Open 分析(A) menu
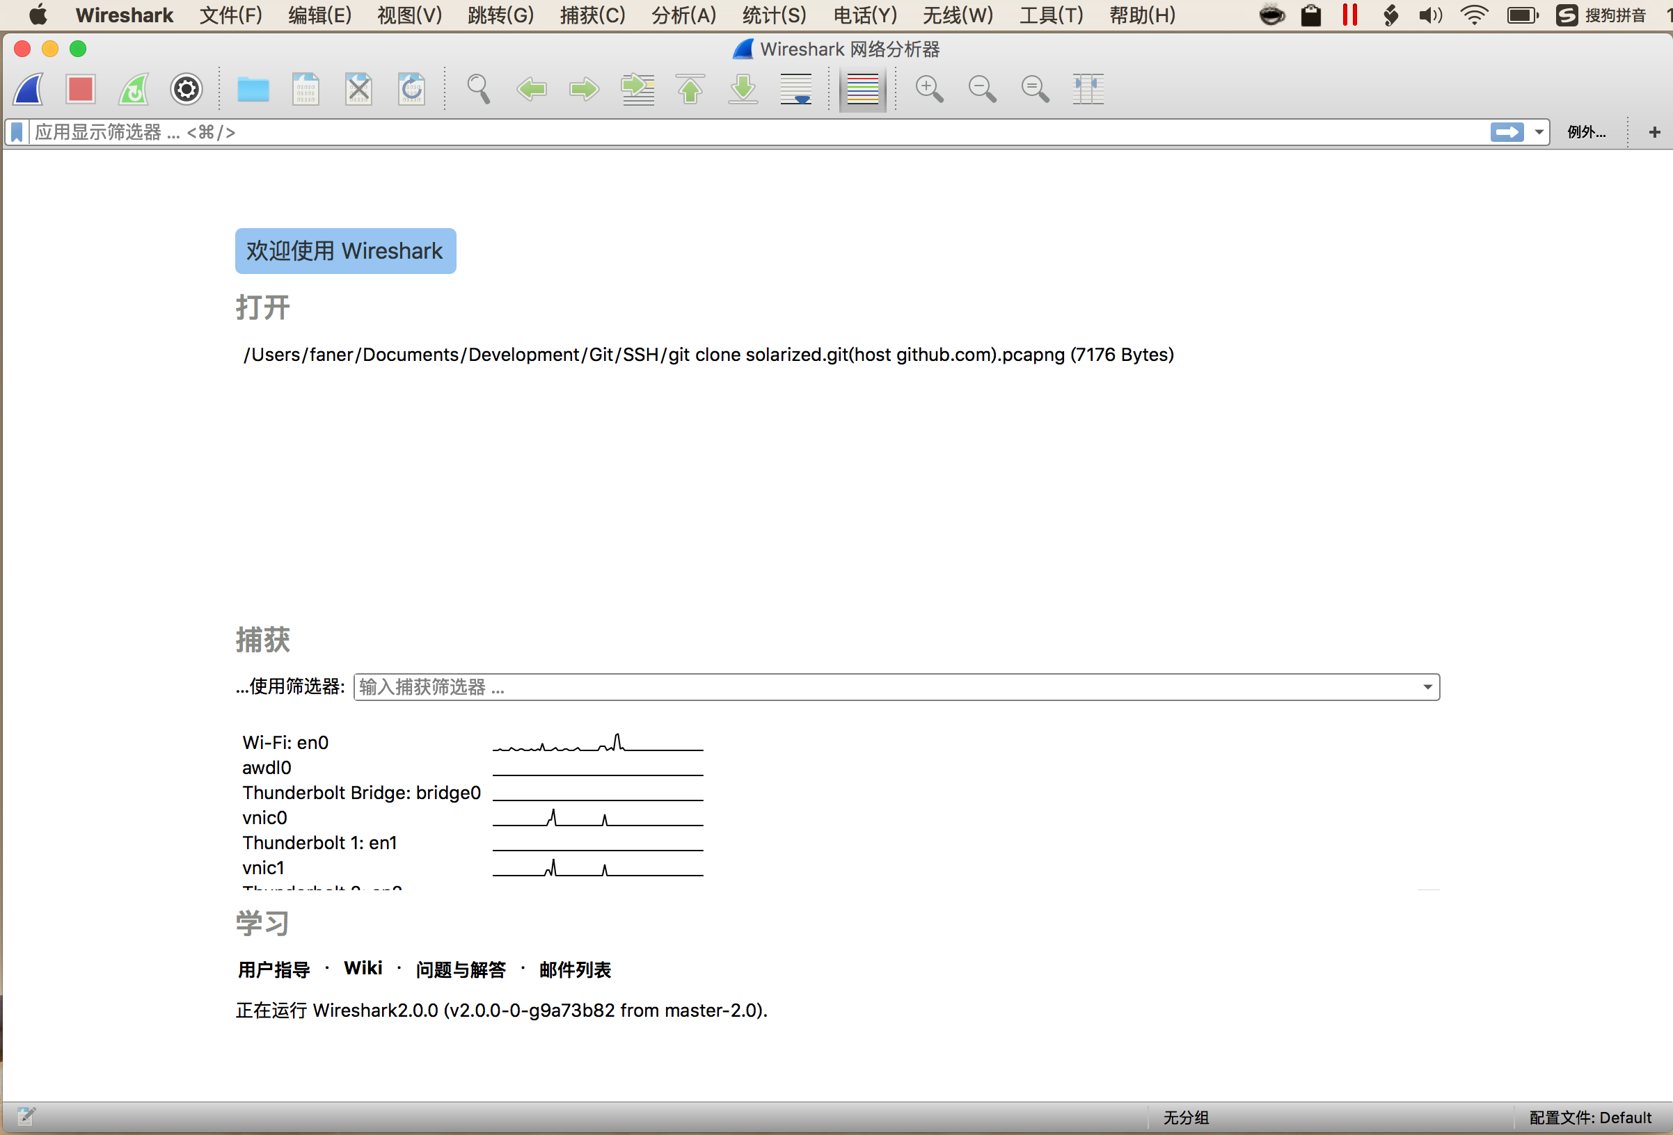 coord(684,15)
